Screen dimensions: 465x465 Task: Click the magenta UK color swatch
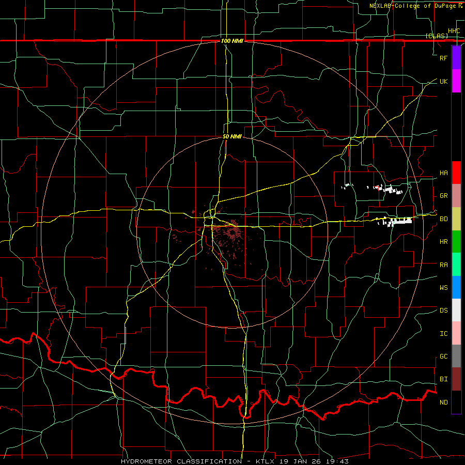click(x=456, y=81)
